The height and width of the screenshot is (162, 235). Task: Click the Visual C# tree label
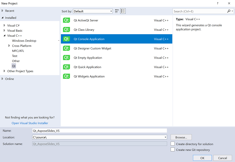tap(13, 25)
